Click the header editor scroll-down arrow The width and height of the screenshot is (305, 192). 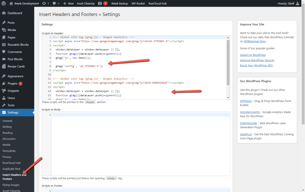(228, 98)
